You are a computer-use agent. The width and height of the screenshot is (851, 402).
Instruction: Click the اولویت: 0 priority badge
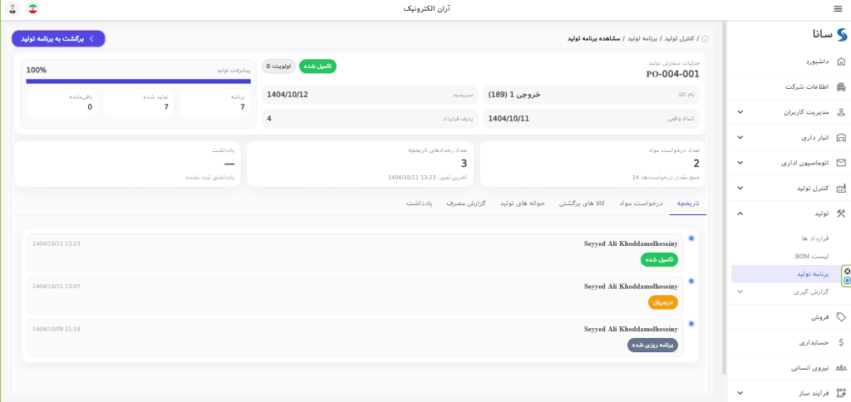point(278,66)
